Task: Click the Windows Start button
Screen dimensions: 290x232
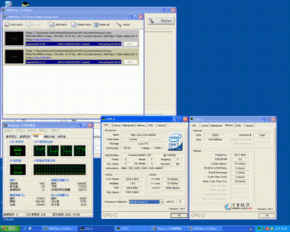Action: (x=10, y=229)
